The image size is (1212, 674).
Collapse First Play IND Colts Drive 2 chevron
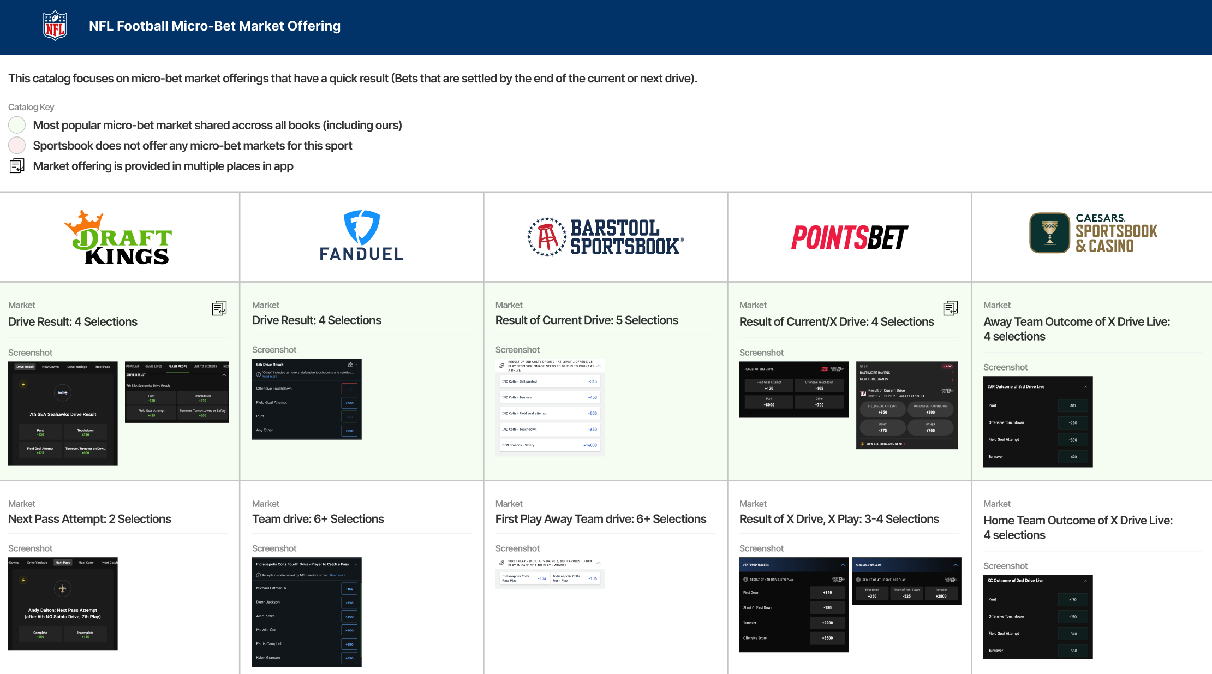(599, 563)
